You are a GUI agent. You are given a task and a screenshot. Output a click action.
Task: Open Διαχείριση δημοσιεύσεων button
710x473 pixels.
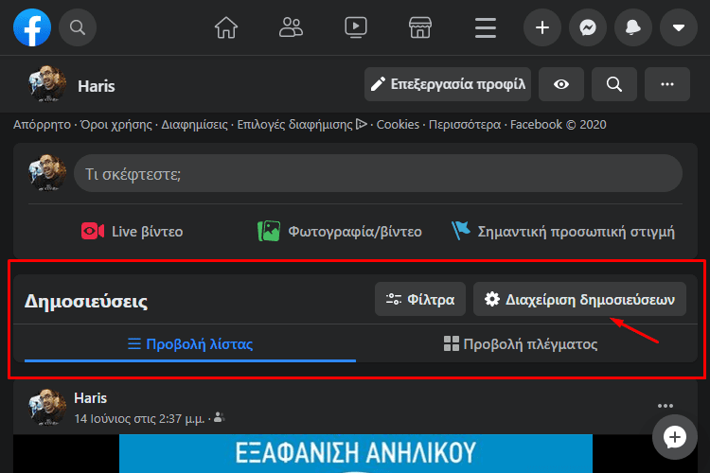point(579,299)
